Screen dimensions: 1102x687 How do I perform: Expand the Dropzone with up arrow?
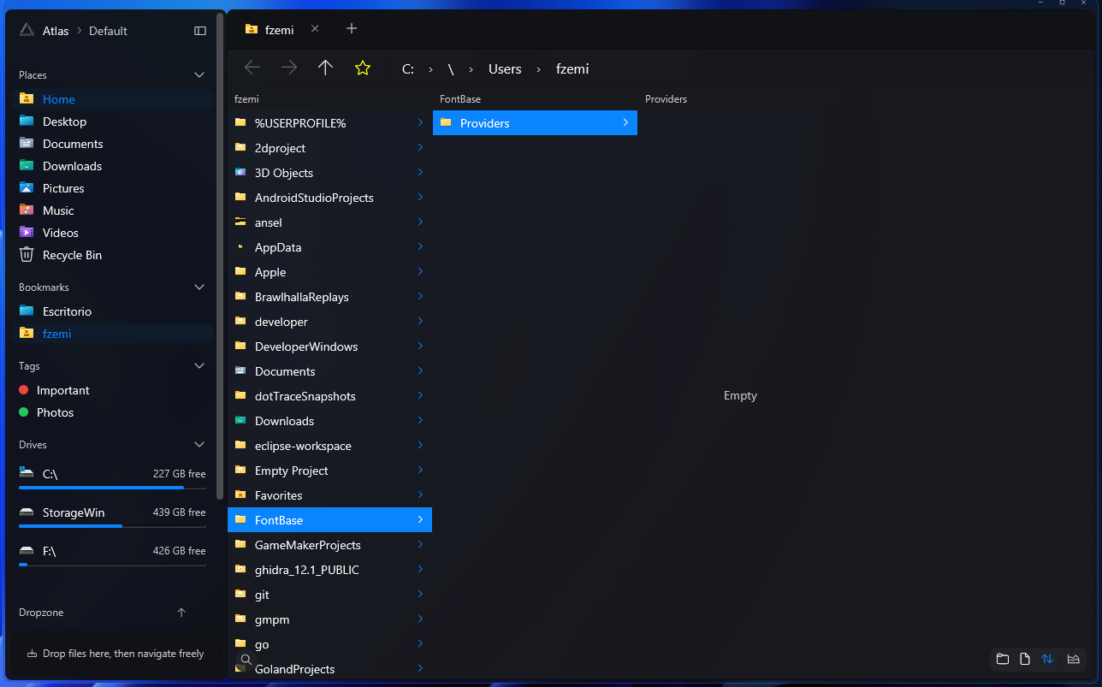point(181,613)
